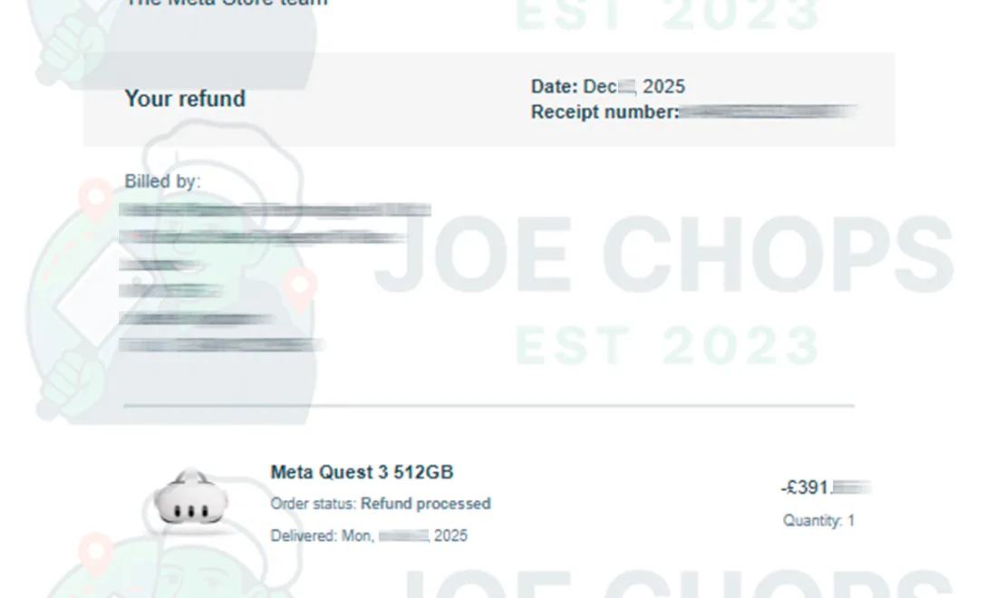
Task: Click the Billed by label
Action: tap(162, 181)
